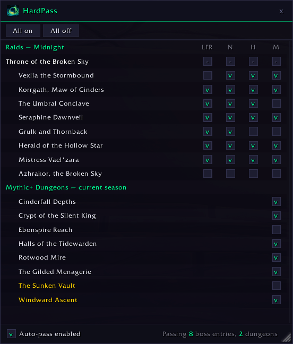Uncheck Korrgath Mythic difficulty checkbox
The image size is (293, 344).
pyautogui.click(x=276, y=90)
